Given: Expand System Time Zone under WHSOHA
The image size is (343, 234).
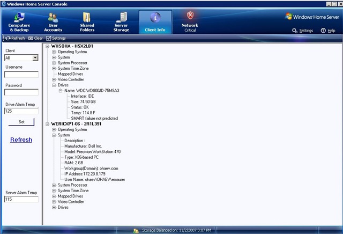Looking at the screenshot, I should (54, 69).
